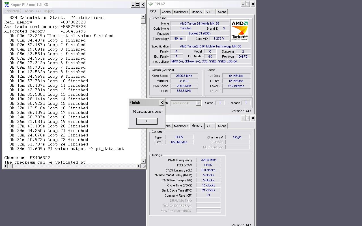Click the processor Name field value
The image size is (362, 226).
tap(199, 23)
